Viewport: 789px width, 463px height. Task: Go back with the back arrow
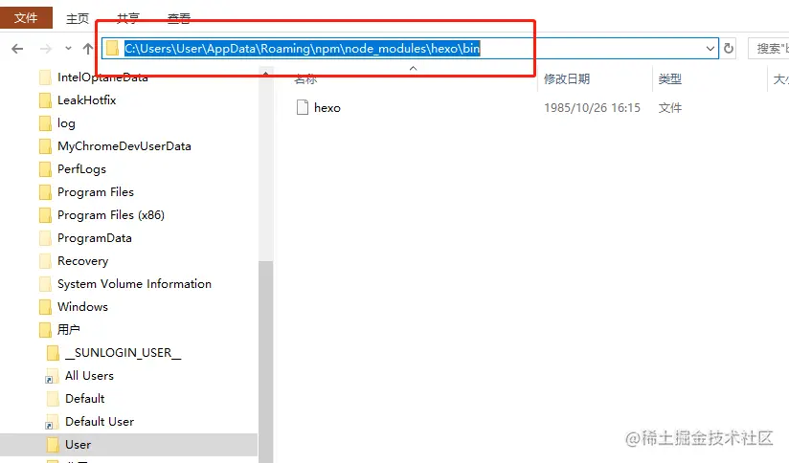[x=17, y=49]
